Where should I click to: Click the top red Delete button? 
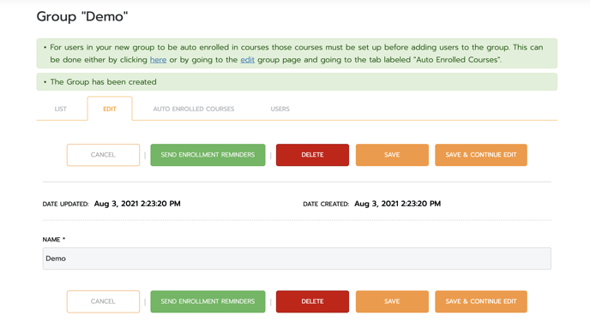coord(312,155)
